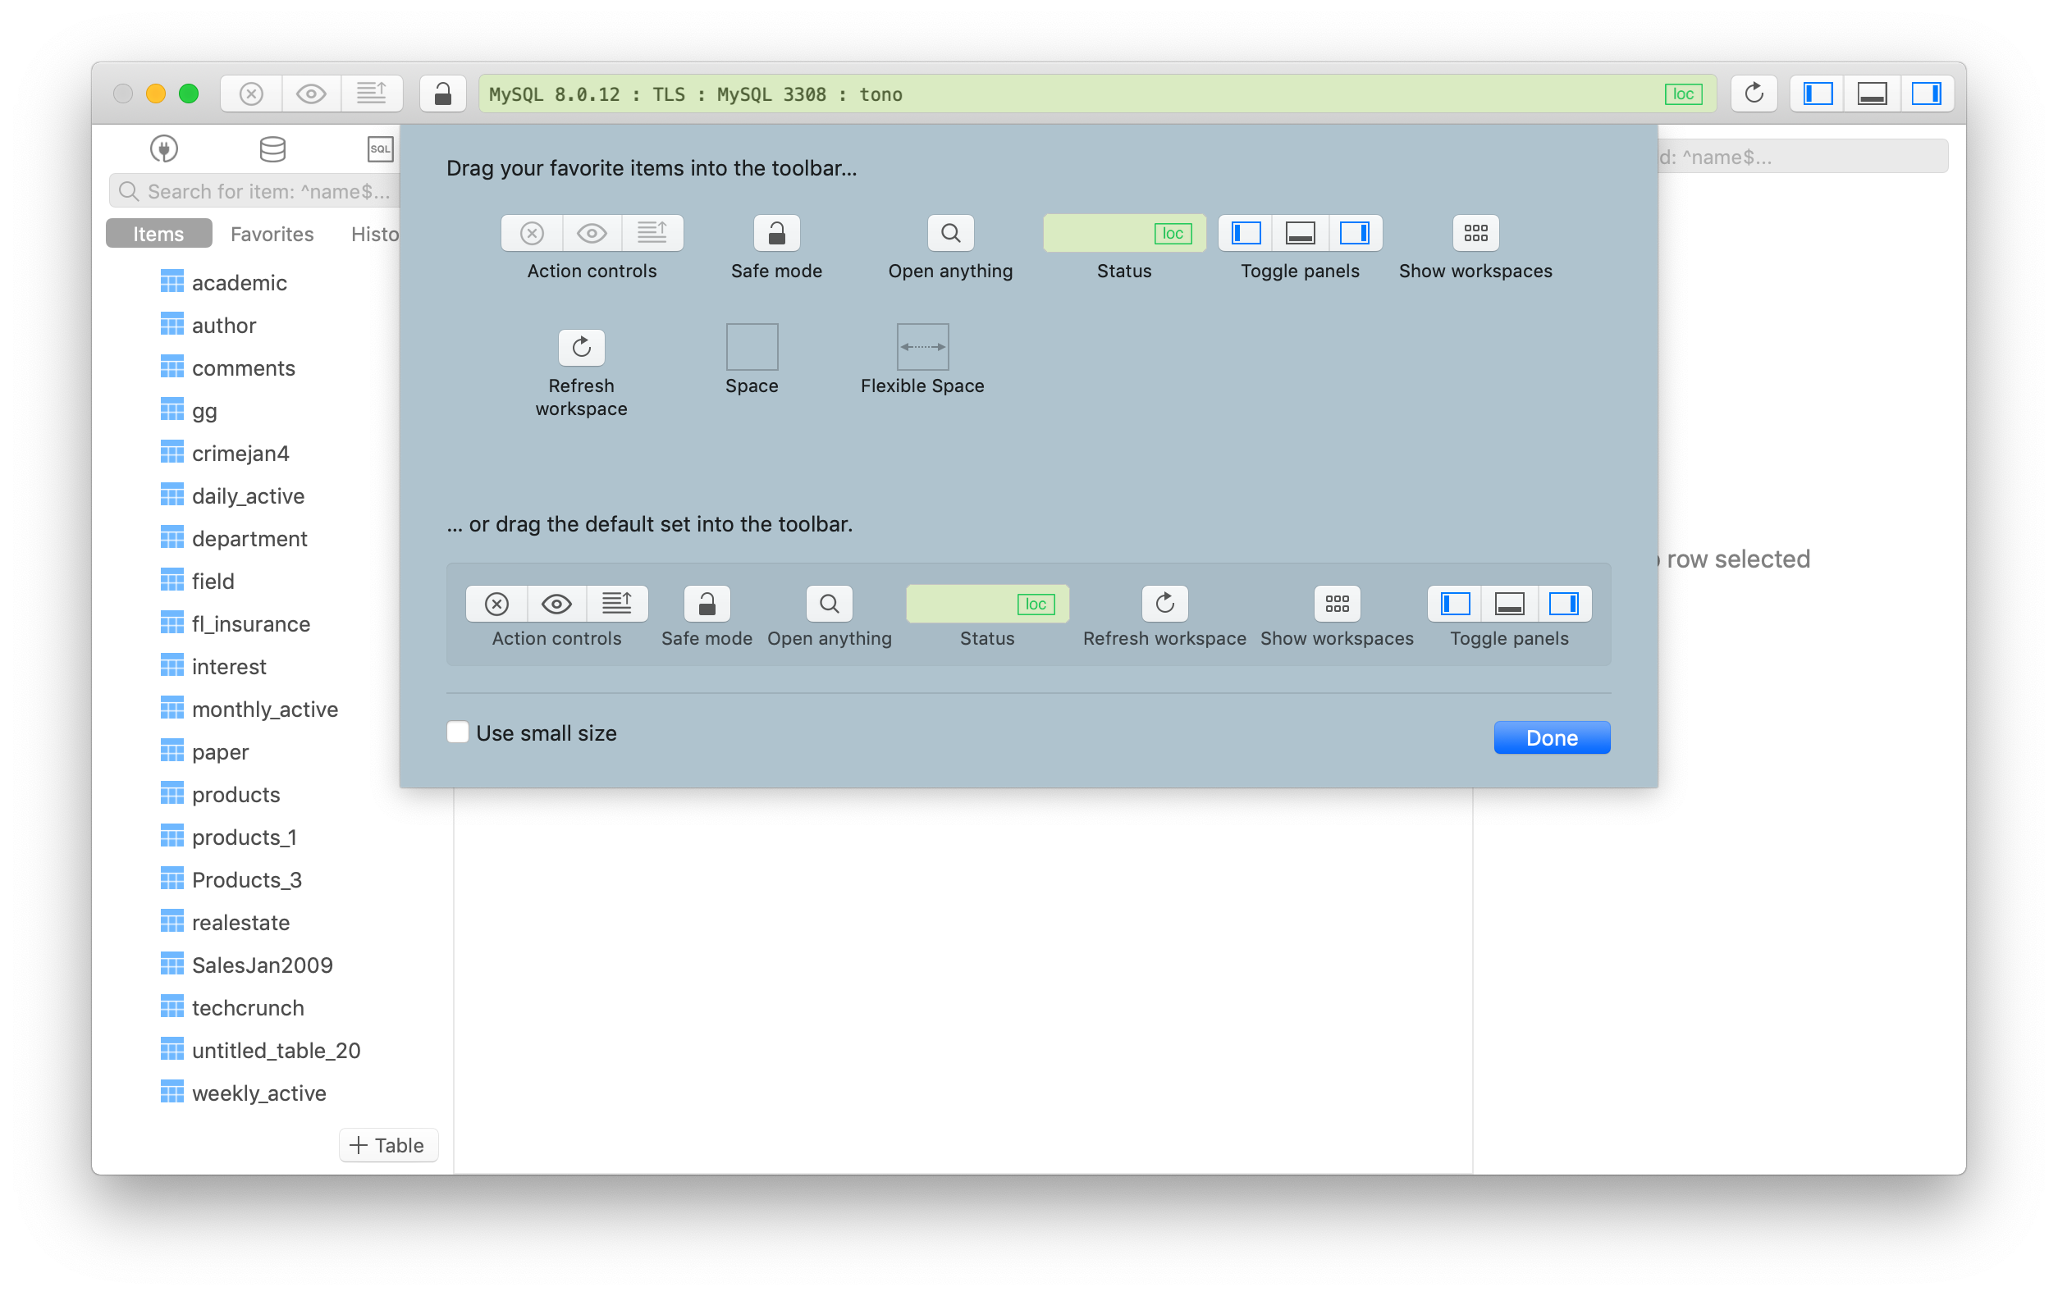The height and width of the screenshot is (1296, 2058).
Task: Toggle the right panel in main toolbar
Action: 1927,94
